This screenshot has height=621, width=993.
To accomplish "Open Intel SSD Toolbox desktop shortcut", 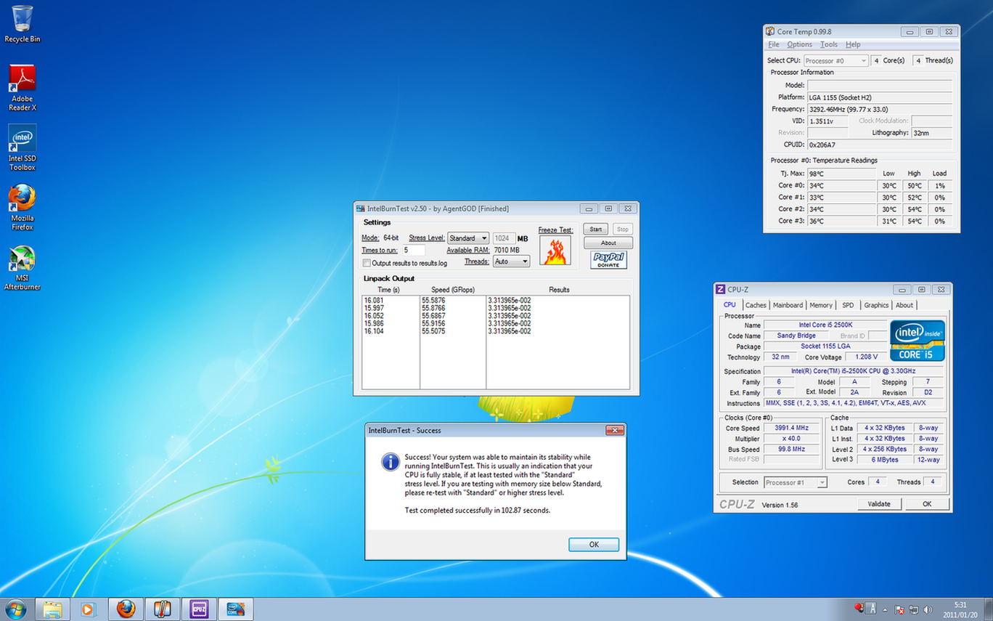I will [x=23, y=147].
